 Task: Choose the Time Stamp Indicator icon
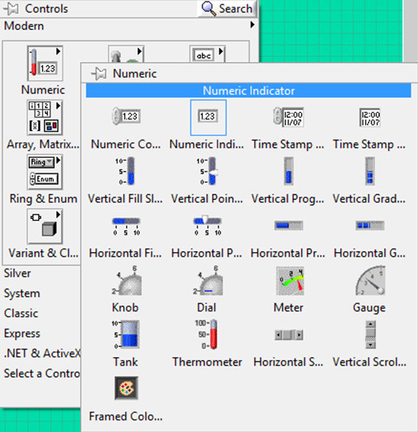[x=369, y=118]
